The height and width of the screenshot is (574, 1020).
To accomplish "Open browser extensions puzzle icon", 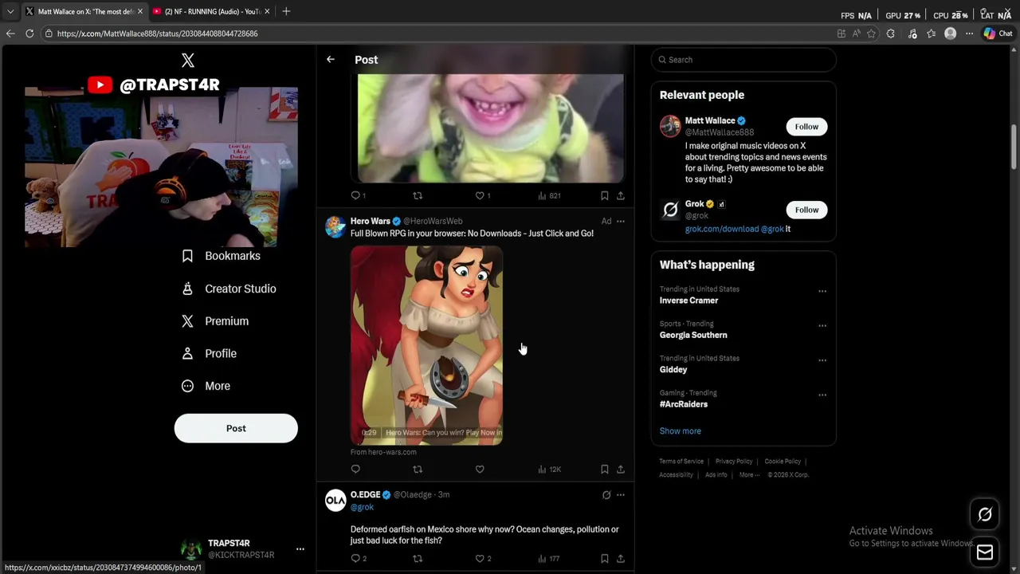I will (x=891, y=33).
